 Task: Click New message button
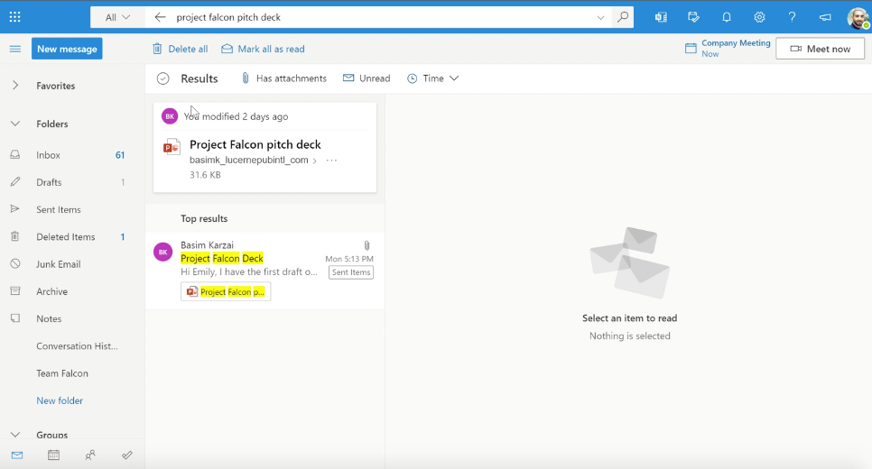click(67, 49)
